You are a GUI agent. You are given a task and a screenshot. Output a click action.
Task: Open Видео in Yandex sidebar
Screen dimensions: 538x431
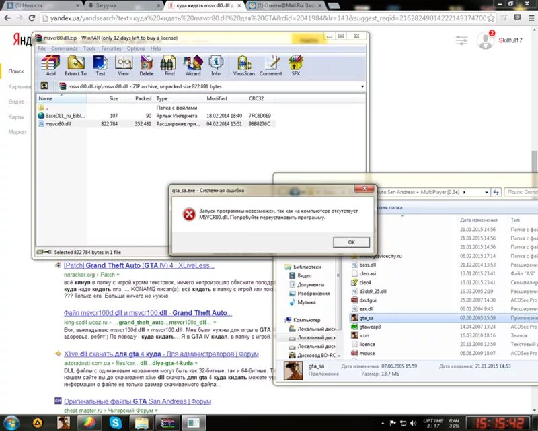click(16, 102)
